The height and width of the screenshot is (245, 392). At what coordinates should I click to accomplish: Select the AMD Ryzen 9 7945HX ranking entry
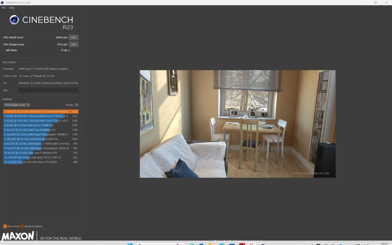[x=40, y=111]
